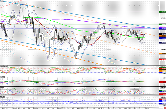
Task: Click the Май 4 date on time axis
Action: (36, 108)
